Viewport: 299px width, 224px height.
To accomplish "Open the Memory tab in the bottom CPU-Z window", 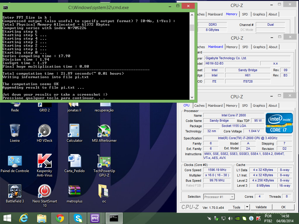I will pos(232,106).
